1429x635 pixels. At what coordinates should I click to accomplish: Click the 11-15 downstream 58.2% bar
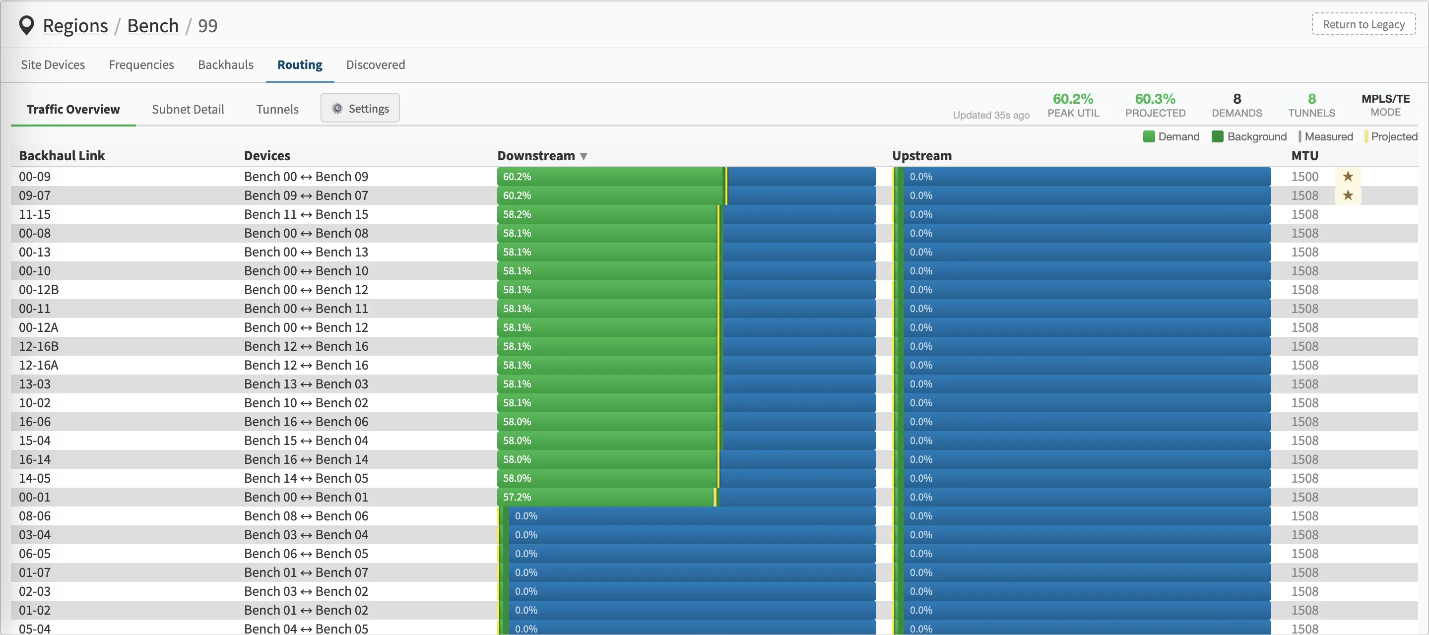[686, 214]
